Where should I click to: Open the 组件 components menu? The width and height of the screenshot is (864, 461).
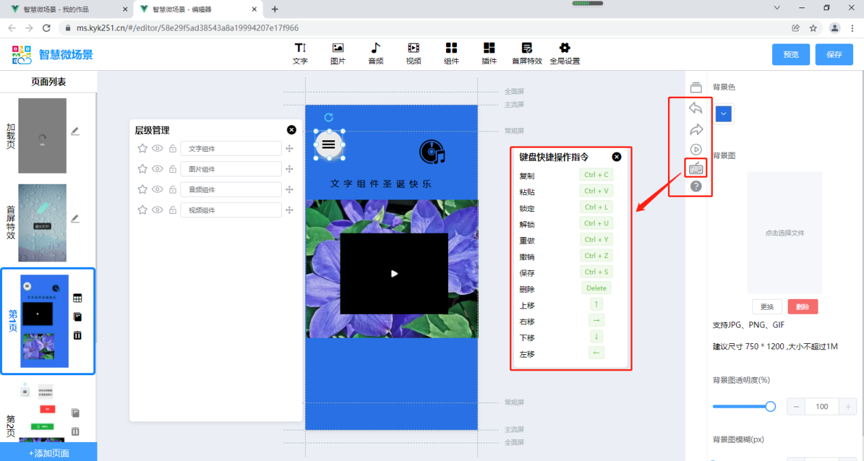pos(451,48)
